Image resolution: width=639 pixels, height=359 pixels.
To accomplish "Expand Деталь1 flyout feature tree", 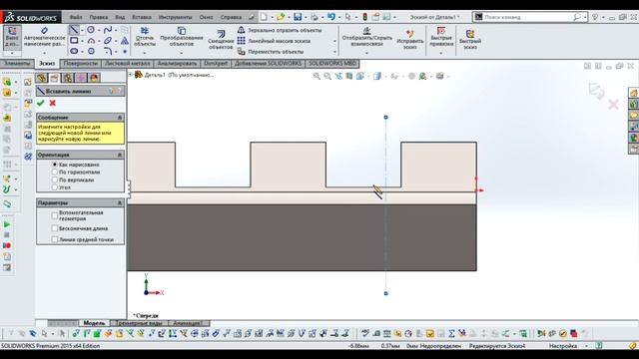I will [x=131, y=75].
